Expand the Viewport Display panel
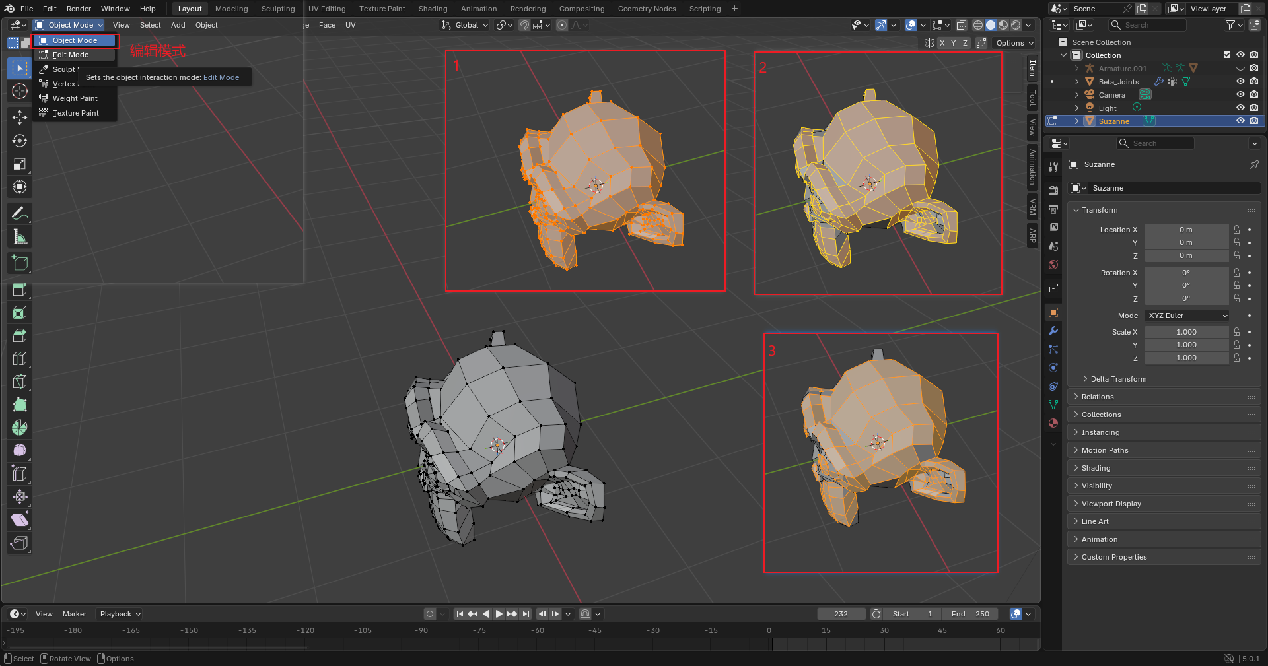Image resolution: width=1268 pixels, height=666 pixels. (1111, 504)
